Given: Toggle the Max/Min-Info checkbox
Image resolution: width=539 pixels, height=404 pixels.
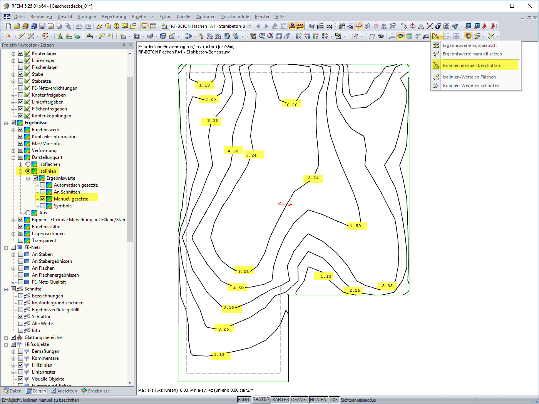Looking at the screenshot, I should pos(21,144).
